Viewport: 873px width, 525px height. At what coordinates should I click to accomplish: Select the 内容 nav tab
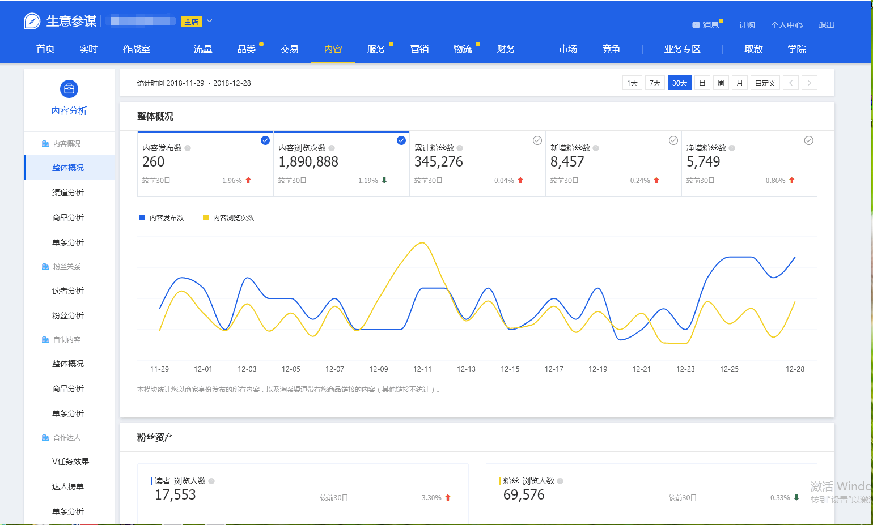(x=333, y=49)
